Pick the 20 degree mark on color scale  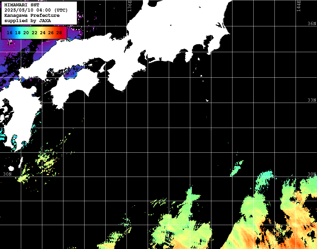pyautogui.click(x=26, y=33)
